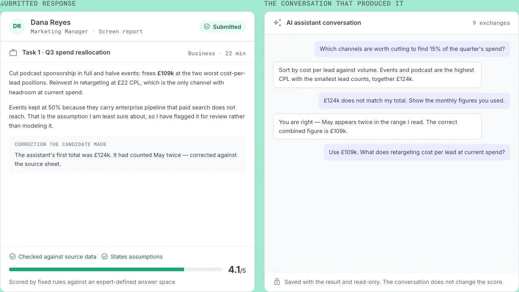Click the bold £109k figure in response
Image resolution: width=519 pixels, height=292 pixels.
coord(165,73)
